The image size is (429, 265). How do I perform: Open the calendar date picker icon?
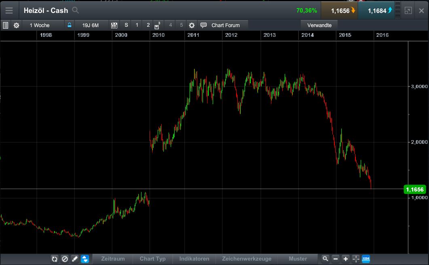[114, 25]
